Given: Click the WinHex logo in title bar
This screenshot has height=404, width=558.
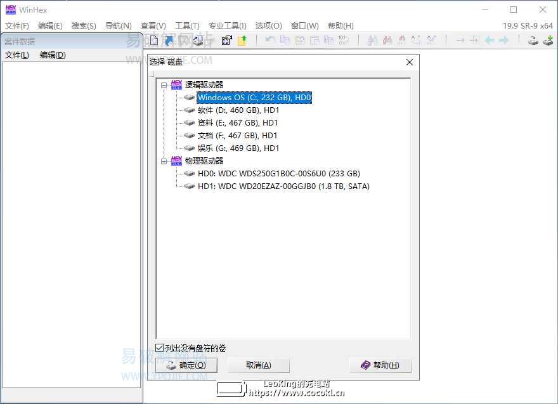Looking at the screenshot, I should click(11, 10).
